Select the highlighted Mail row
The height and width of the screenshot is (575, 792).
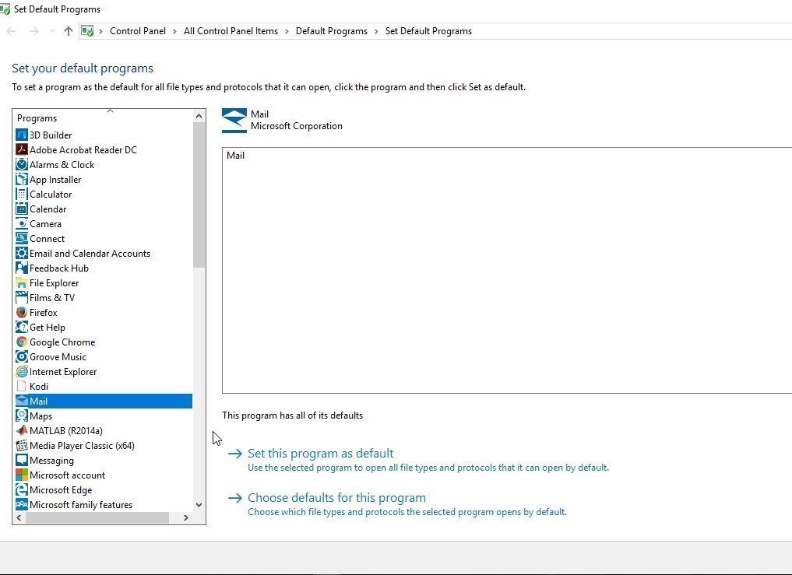coord(104,401)
